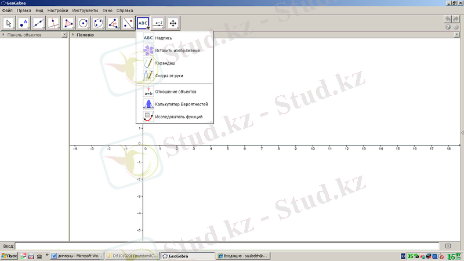The height and width of the screenshot is (261, 464).
Task: Select the Circle with center tool
Action: 84,23
